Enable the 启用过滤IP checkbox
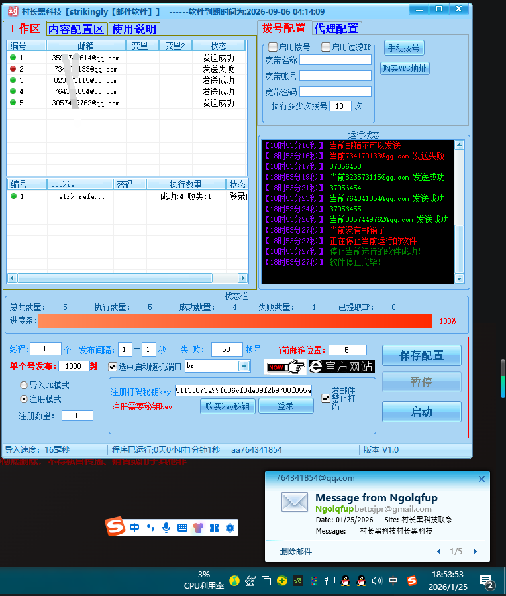The image size is (506, 596). [326, 47]
